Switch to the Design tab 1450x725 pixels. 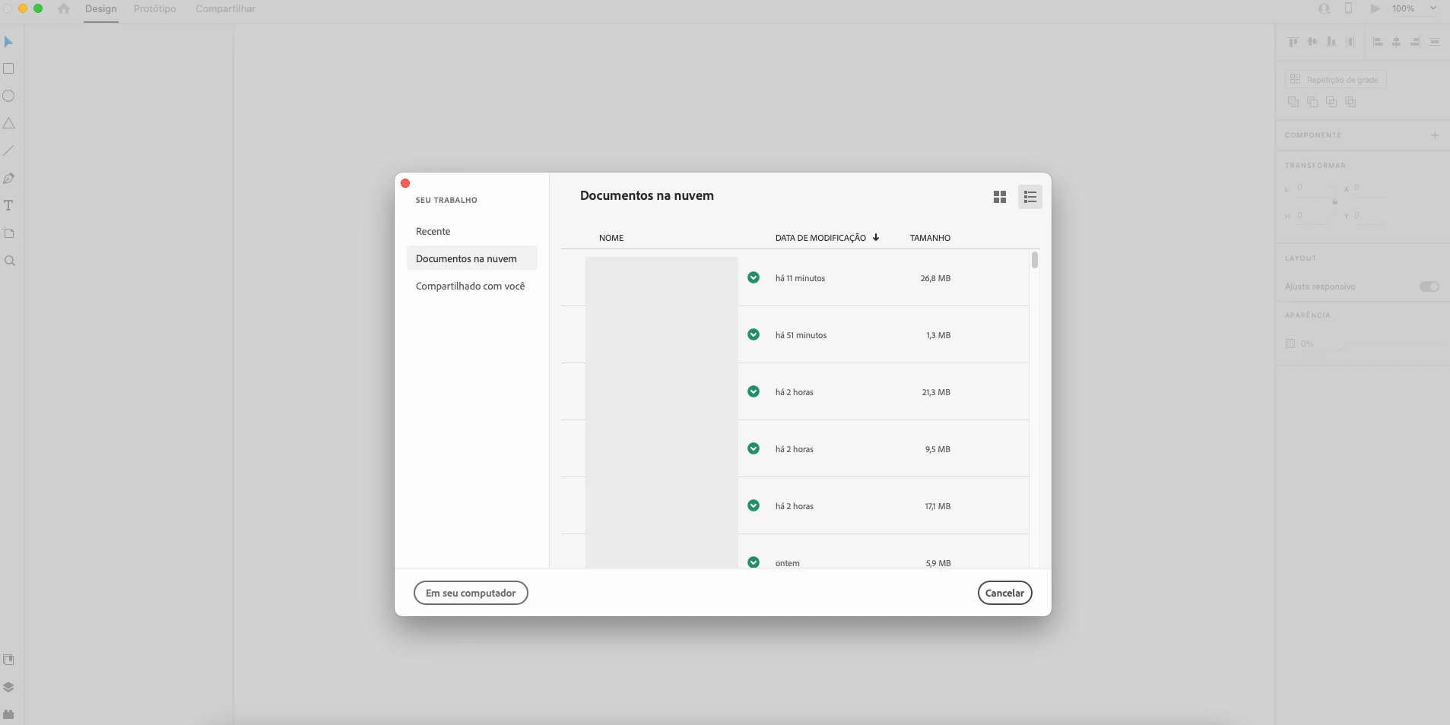tap(101, 9)
